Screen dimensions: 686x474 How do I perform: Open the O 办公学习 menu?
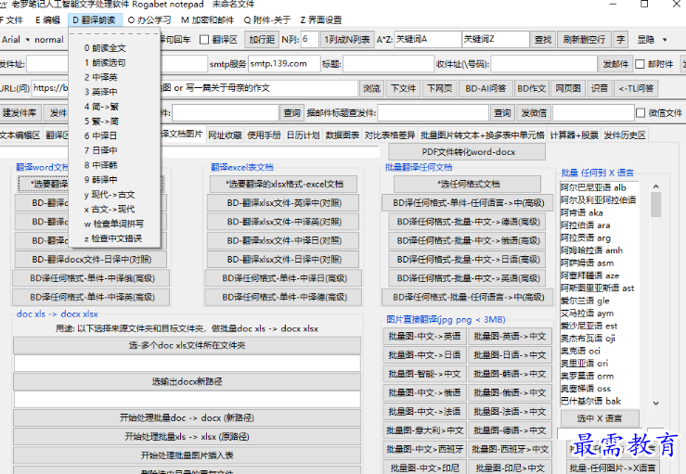(x=149, y=20)
